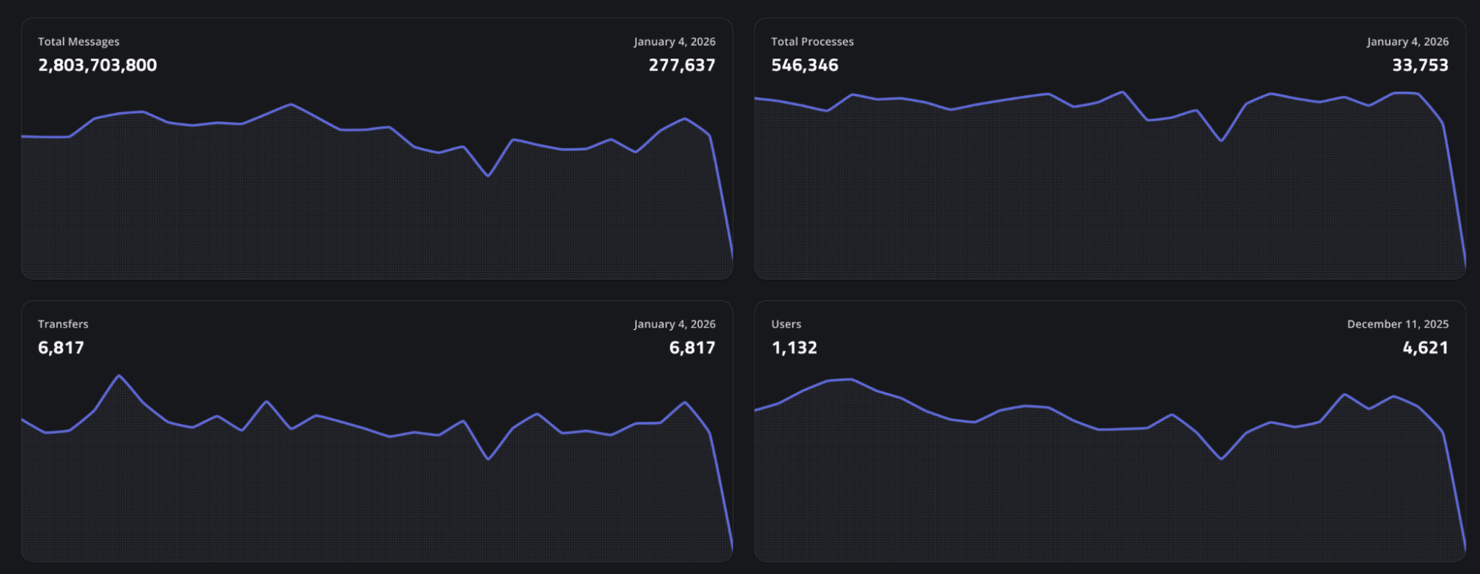Select the 277,637 daily messages value
Screen dimensions: 1480x574
pyautogui.click(x=681, y=65)
